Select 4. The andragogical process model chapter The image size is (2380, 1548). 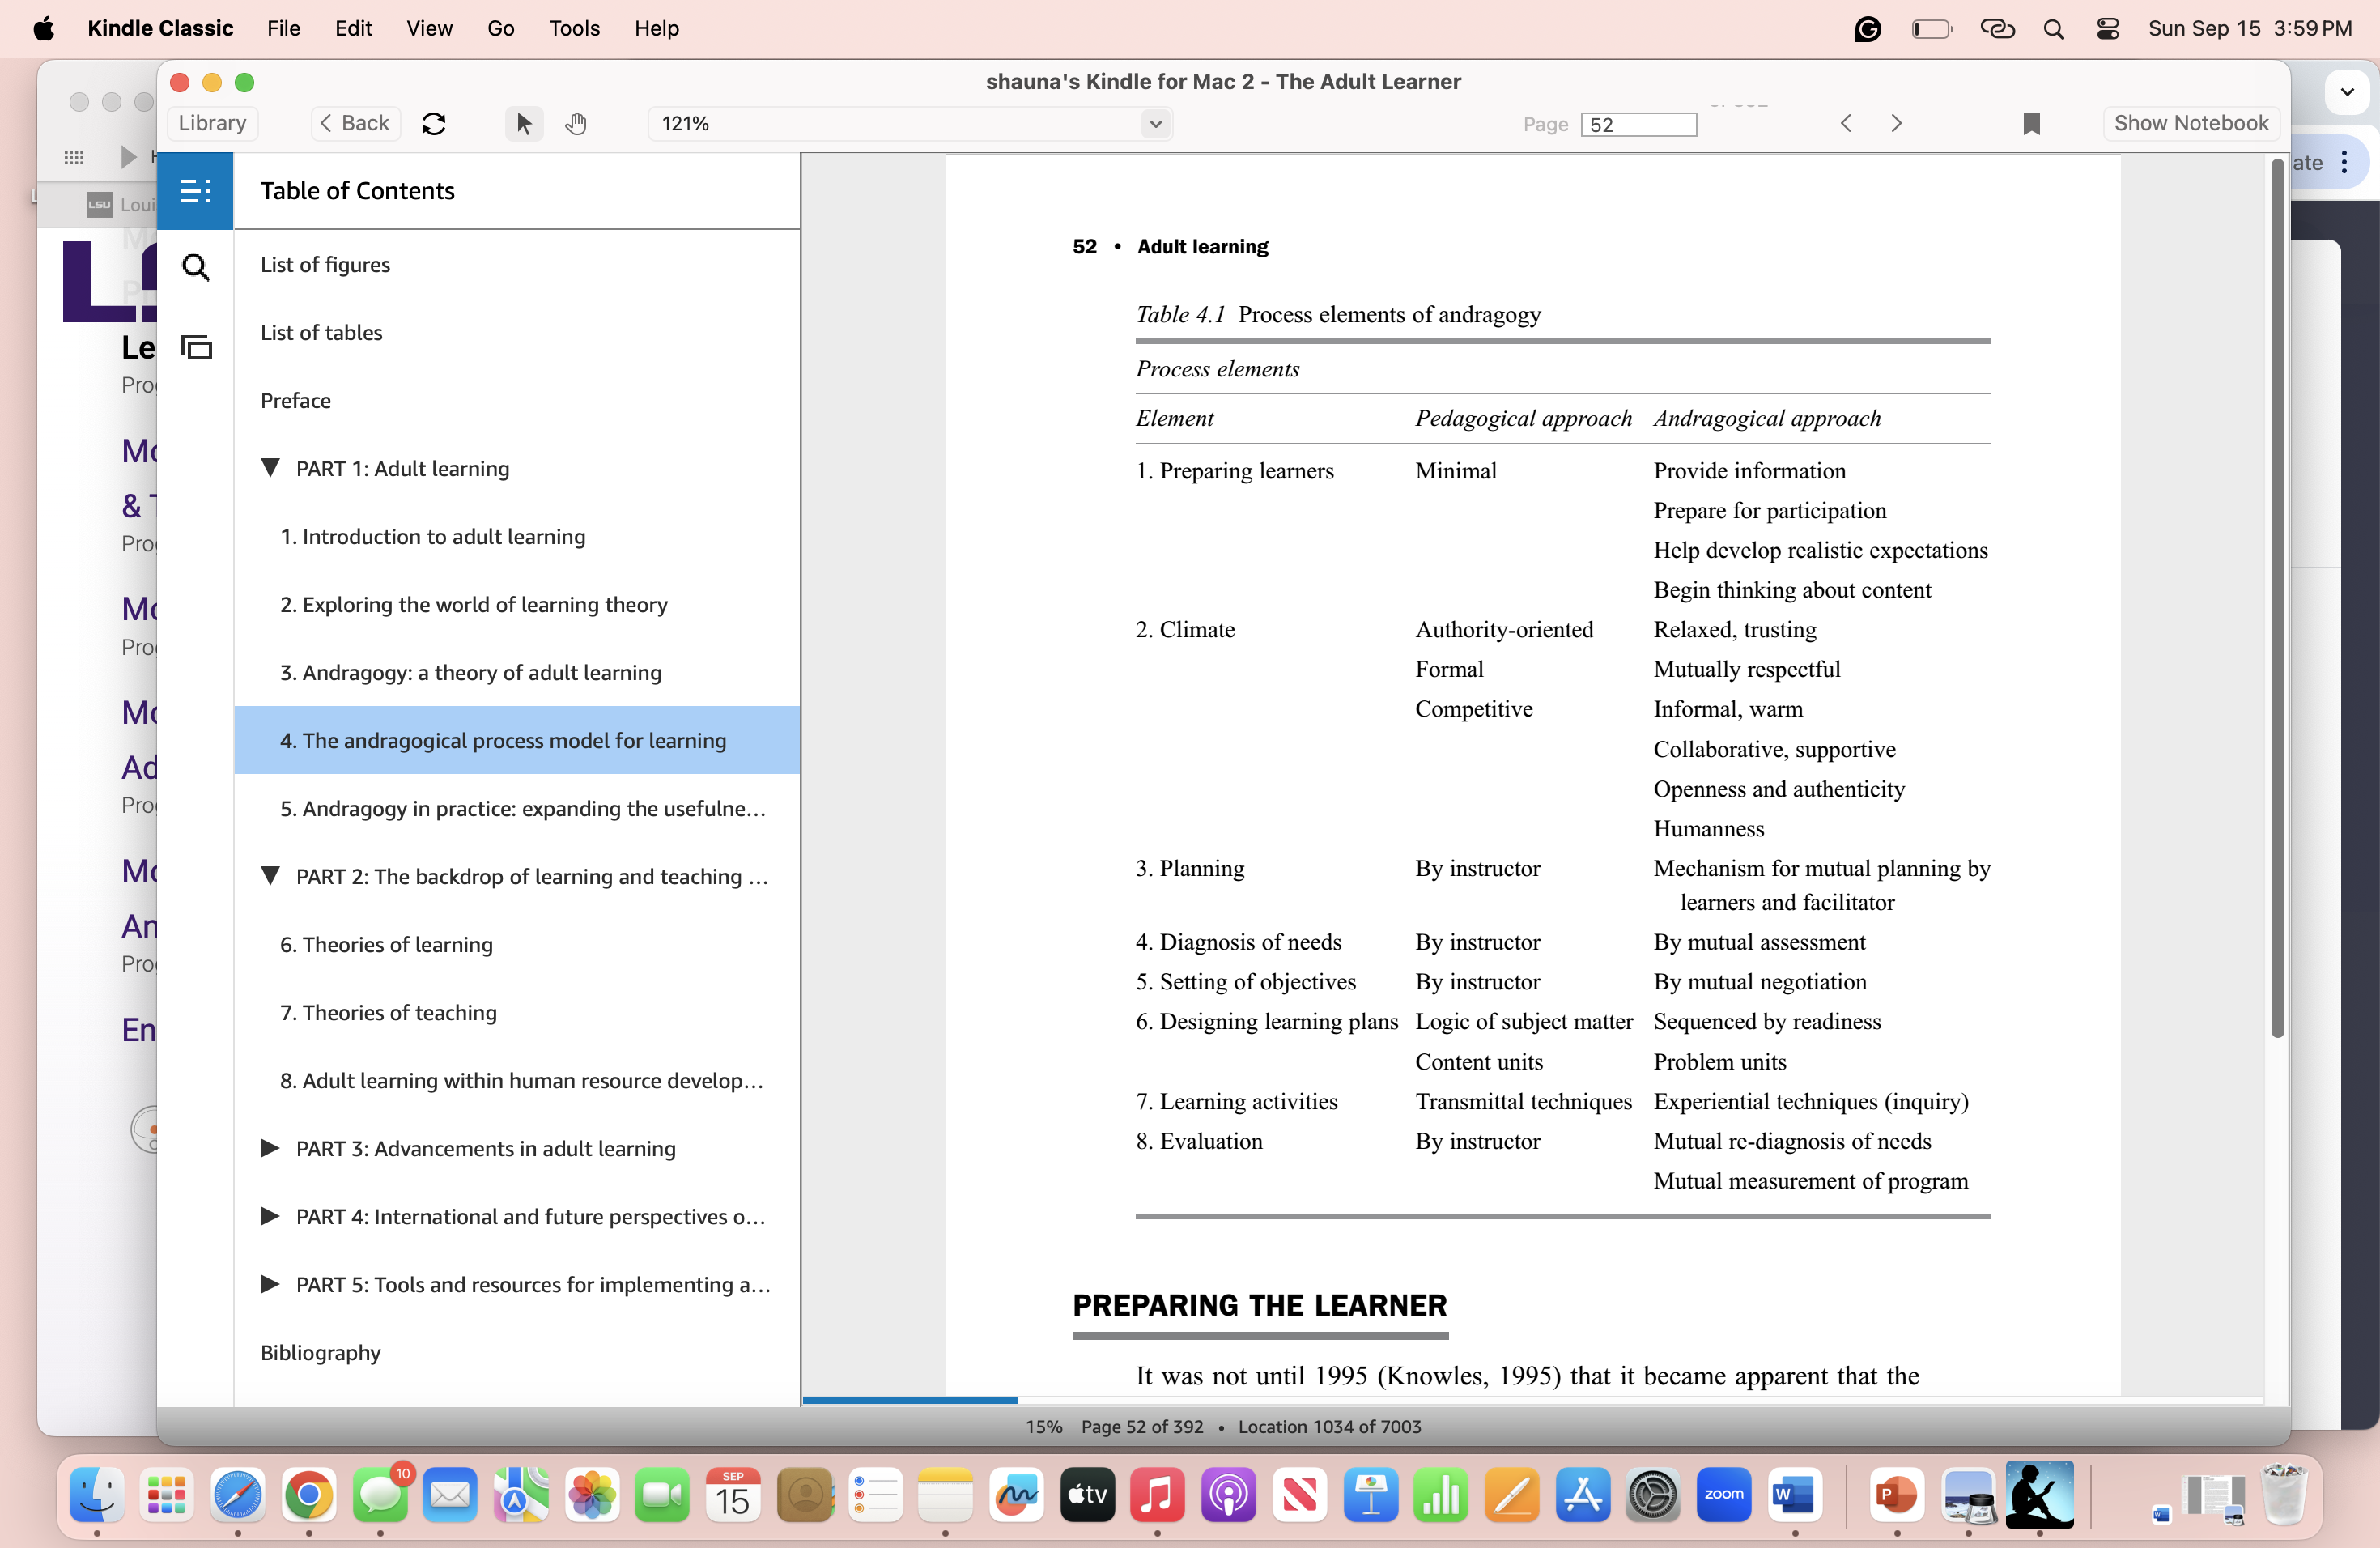pos(517,740)
